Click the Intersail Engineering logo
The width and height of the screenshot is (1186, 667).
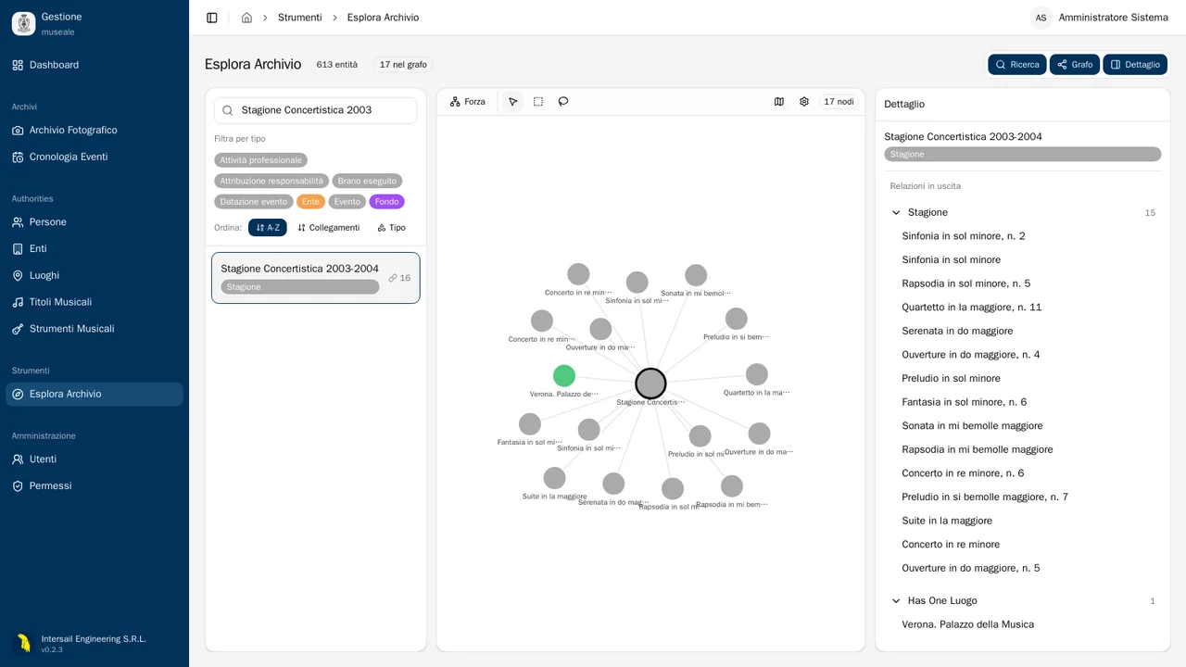(24, 643)
